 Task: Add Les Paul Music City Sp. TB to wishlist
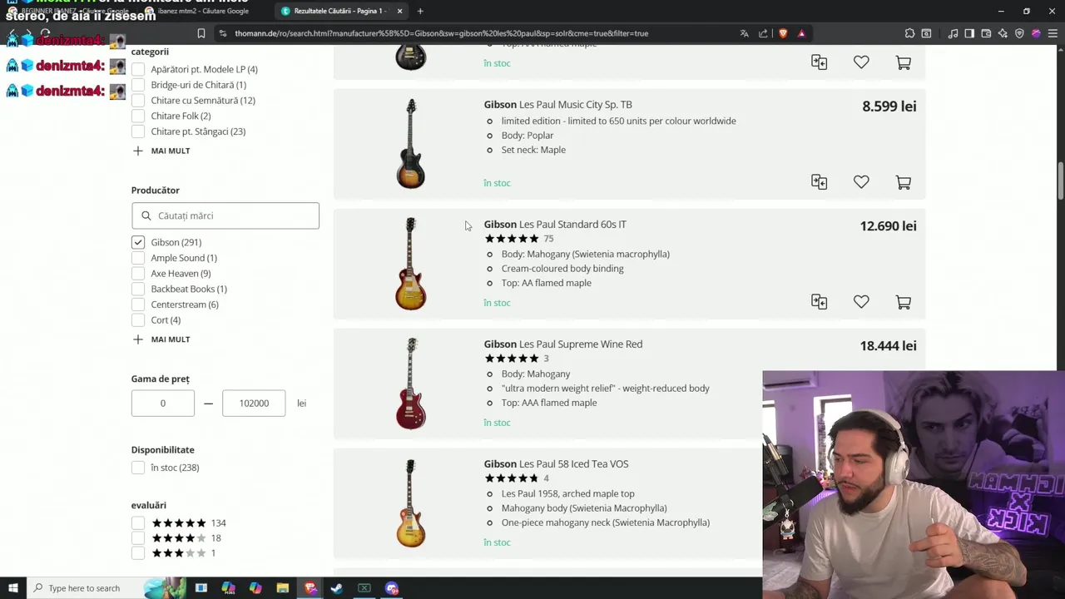pos(861,182)
